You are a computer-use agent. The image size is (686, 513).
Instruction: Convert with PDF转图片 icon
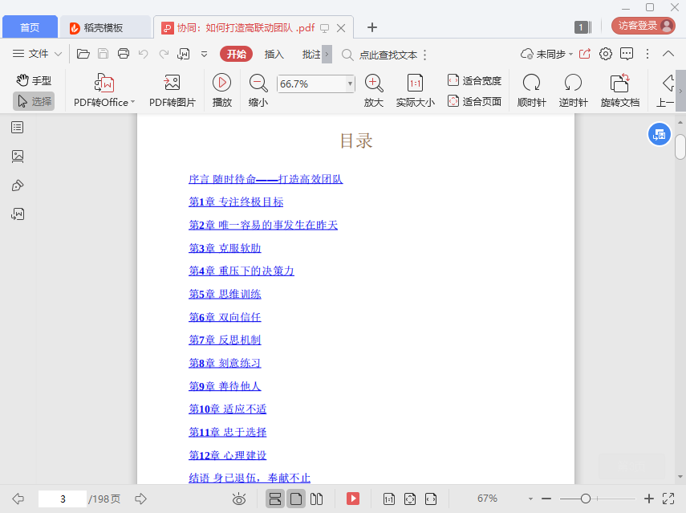(x=172, y=83)
